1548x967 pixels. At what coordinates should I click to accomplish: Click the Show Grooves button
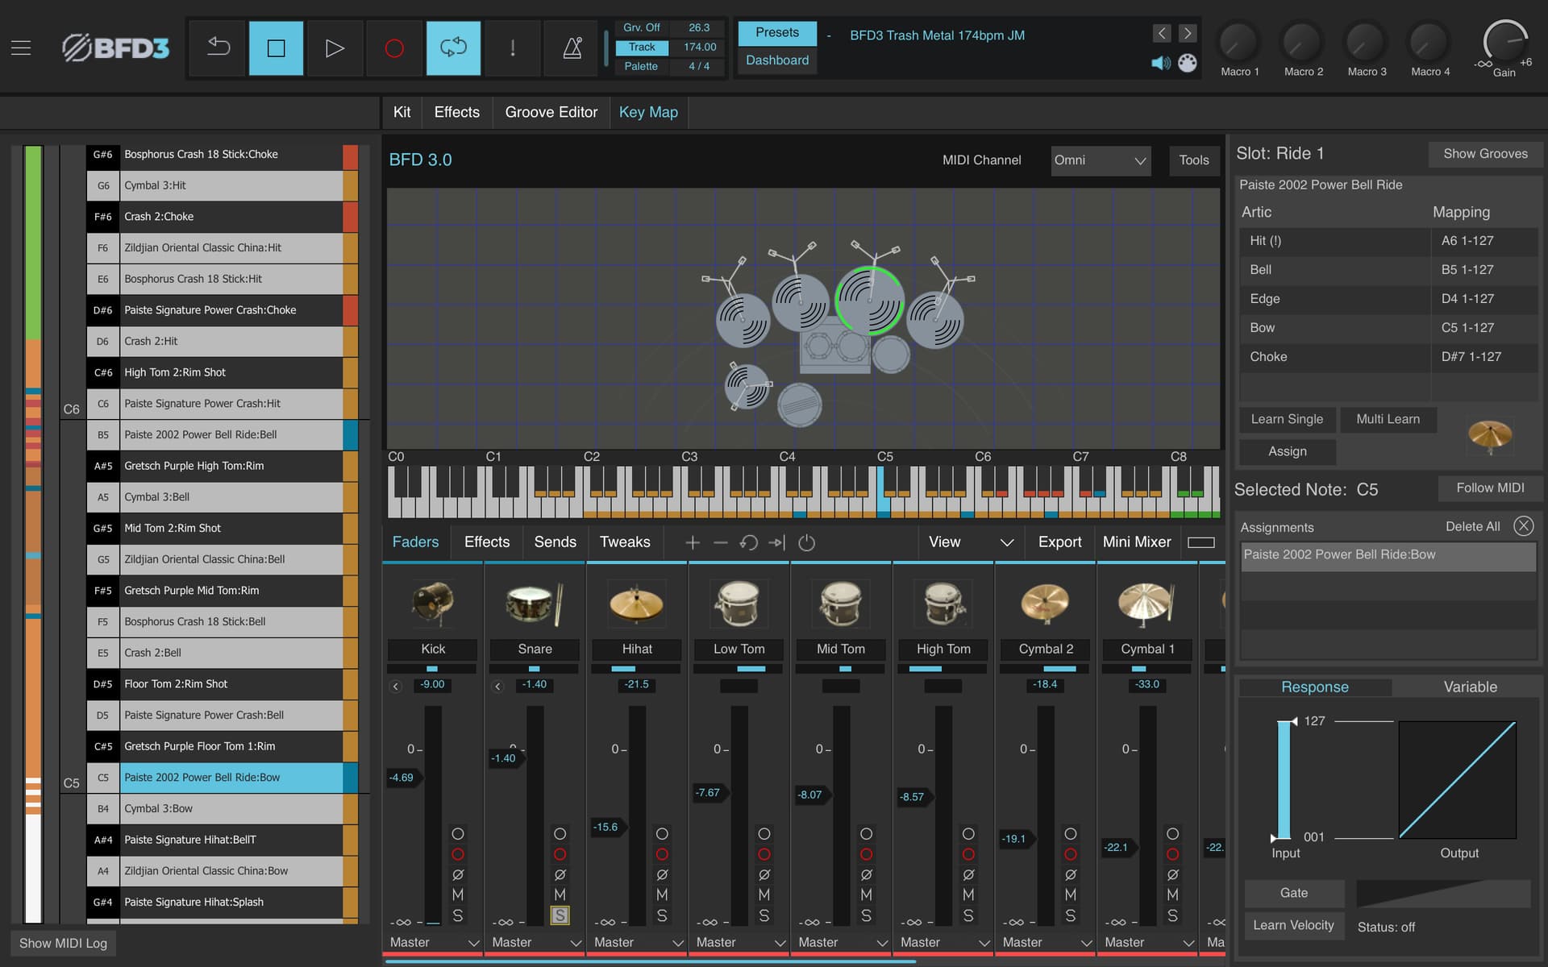point(1485,154)
